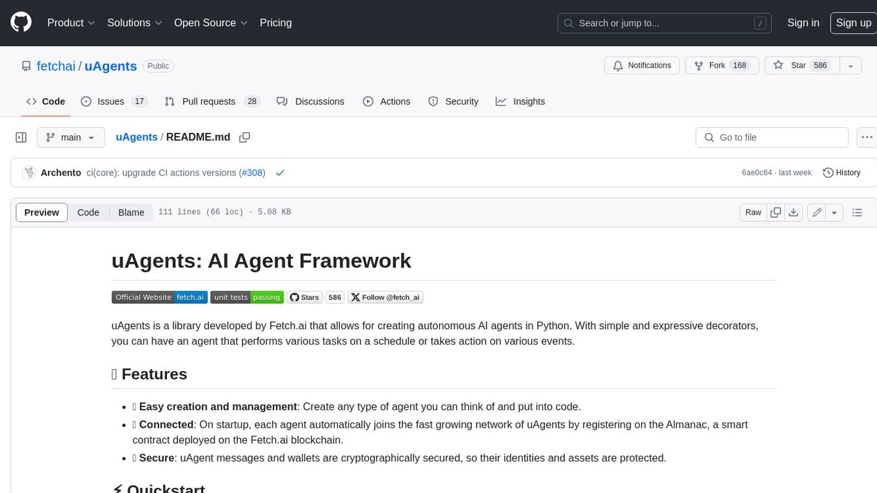Focus the Search or jump to field
The width and height of the screenshot is (877, 493).
click(665, 23)
